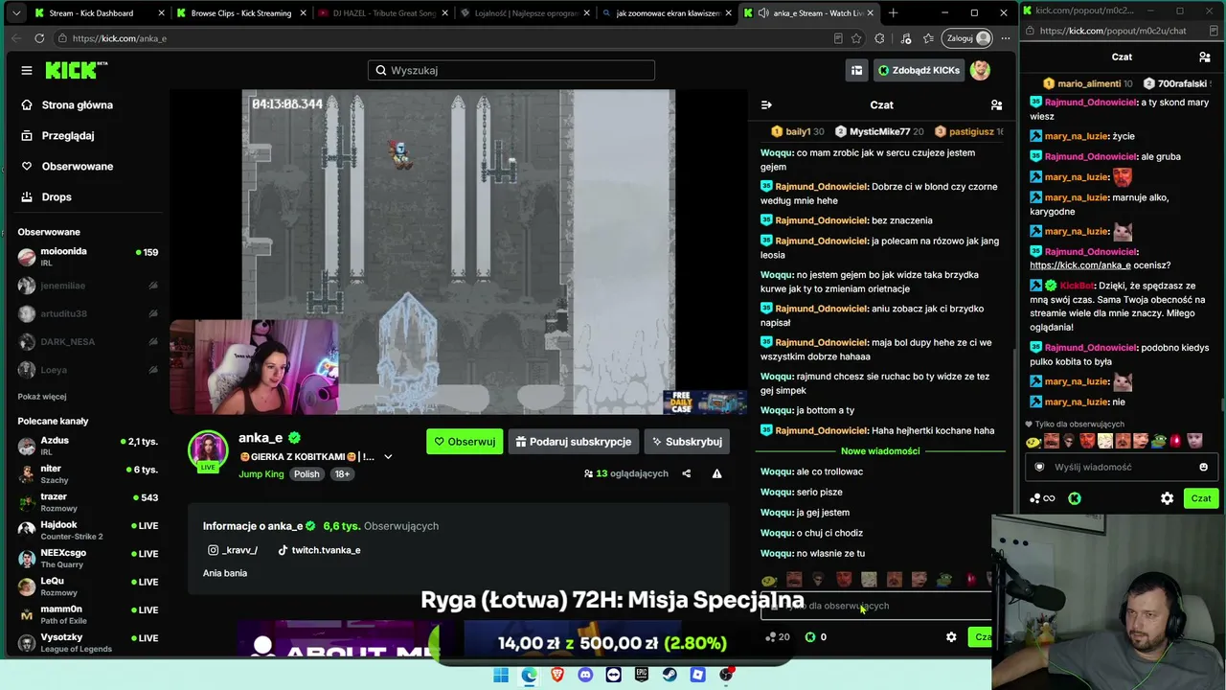Screen dimensions: 1226x690
Task: Reload the page with the refresh icon
Action: coord(39,38)
